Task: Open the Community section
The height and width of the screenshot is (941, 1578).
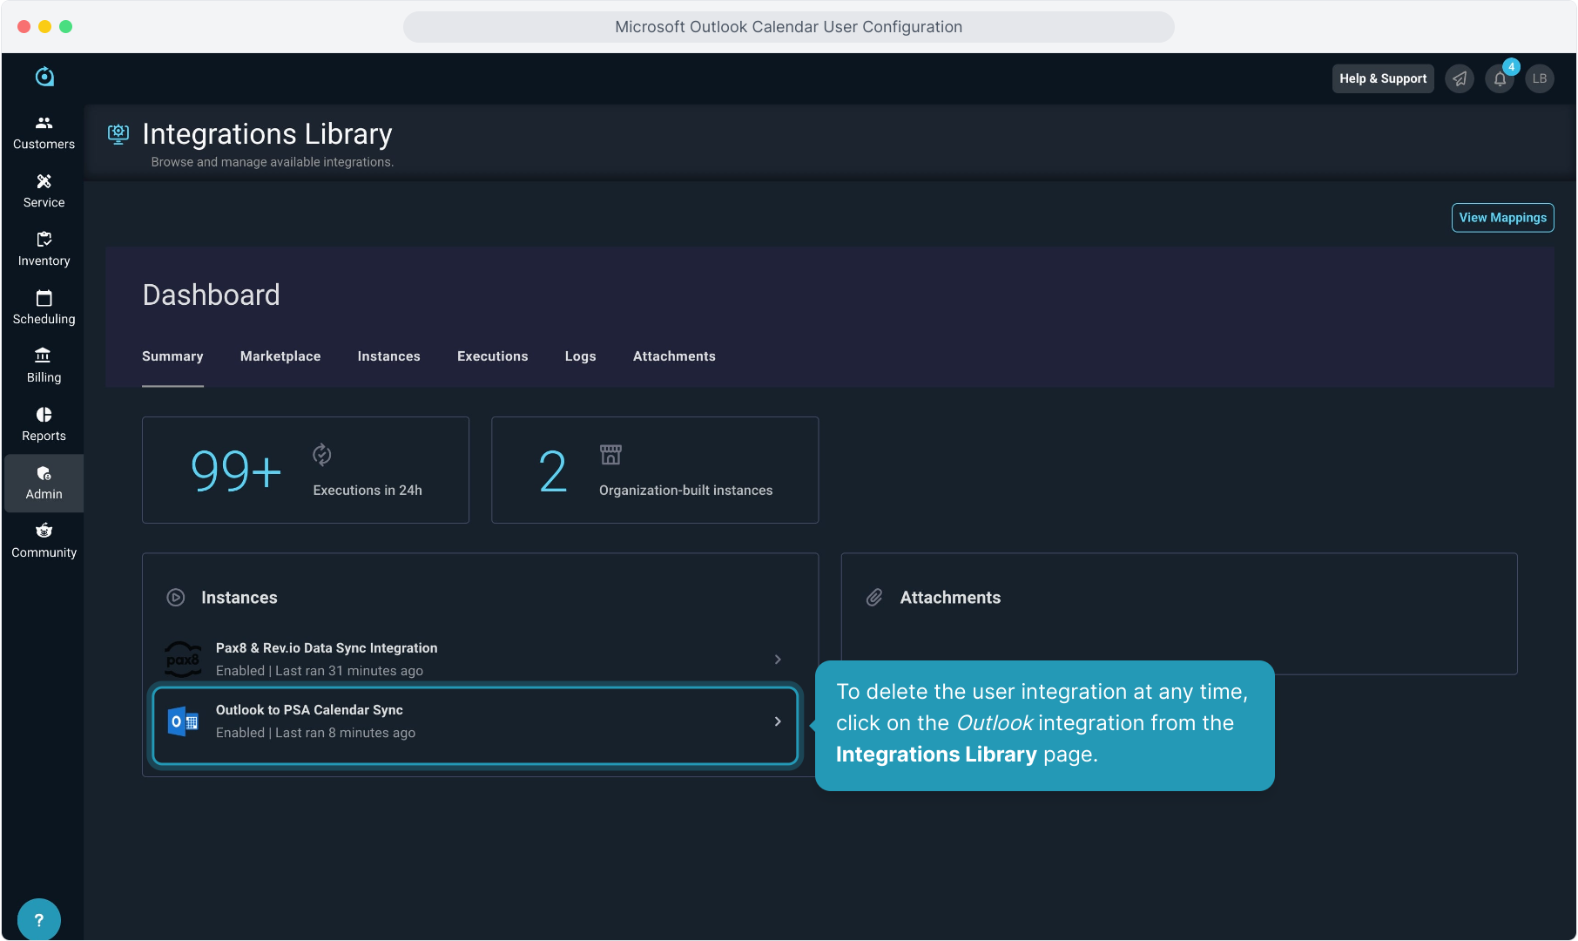Action: click(44, 541)
